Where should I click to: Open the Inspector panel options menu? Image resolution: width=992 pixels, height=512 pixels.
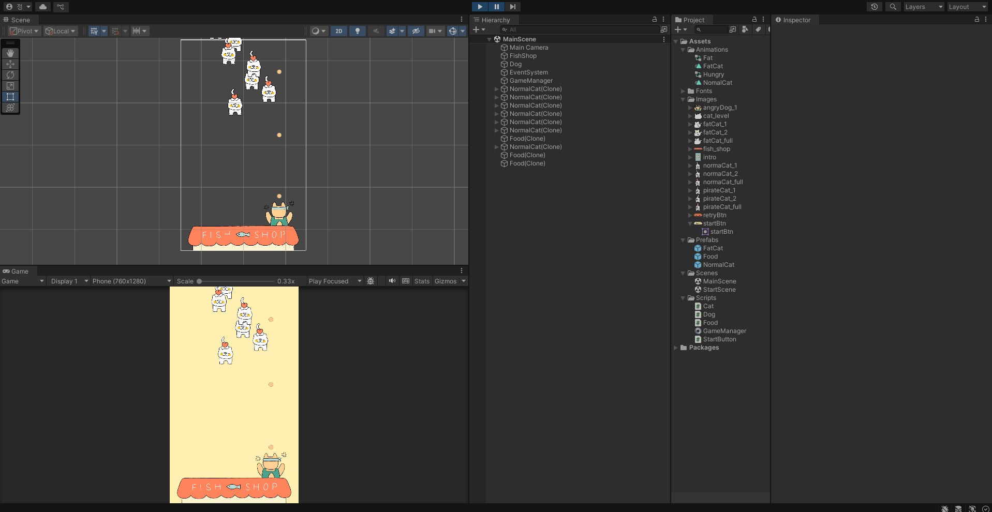click(x=986, y=20)
